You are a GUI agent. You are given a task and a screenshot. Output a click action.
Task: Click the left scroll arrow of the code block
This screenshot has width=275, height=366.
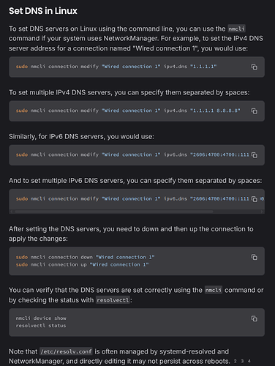[11, 212]
